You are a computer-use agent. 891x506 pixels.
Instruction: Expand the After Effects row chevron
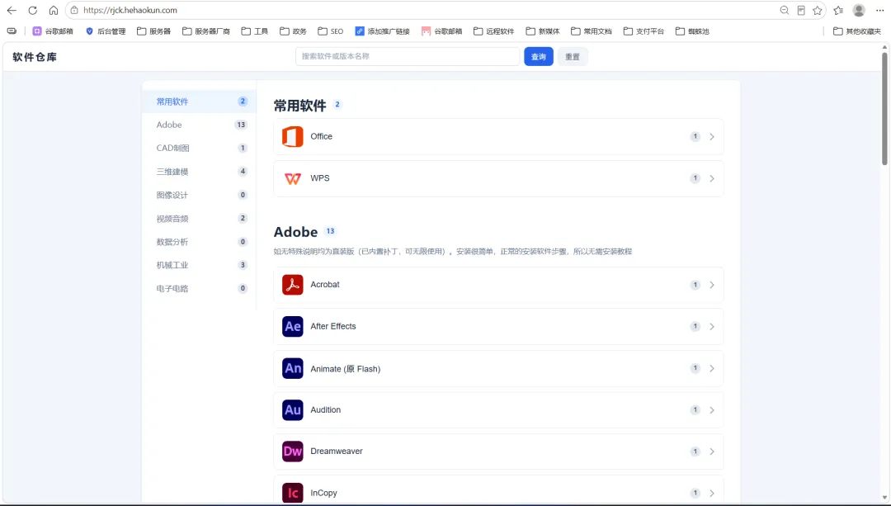[711, 326]
